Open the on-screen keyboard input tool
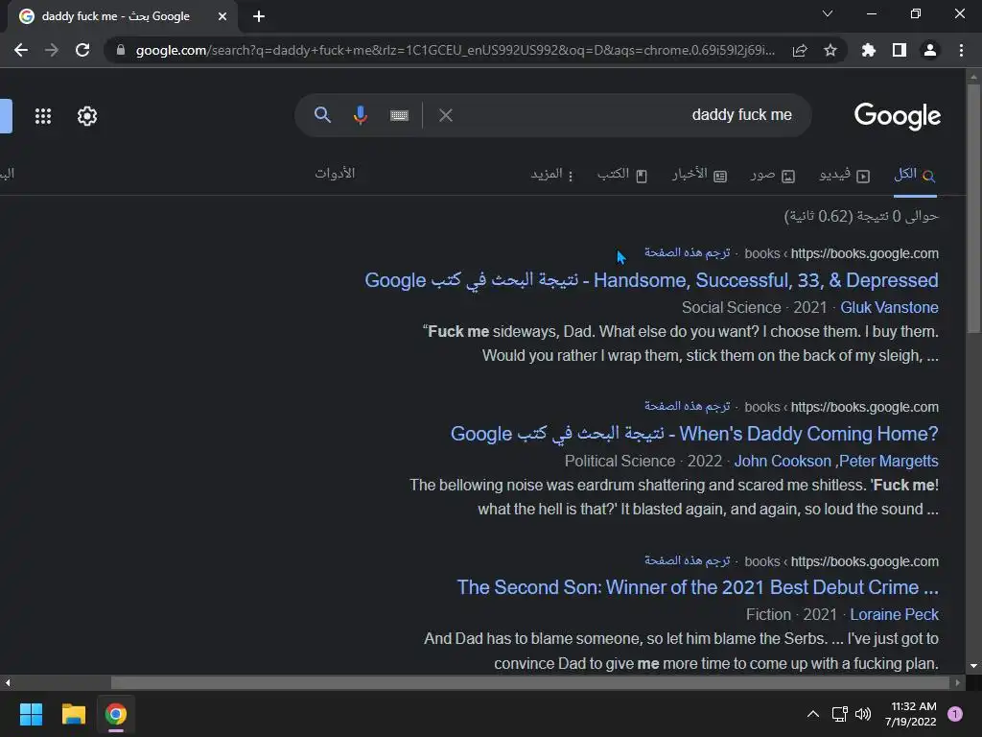The height and width of the screenshot is (737, 982). tap(399, 115)
